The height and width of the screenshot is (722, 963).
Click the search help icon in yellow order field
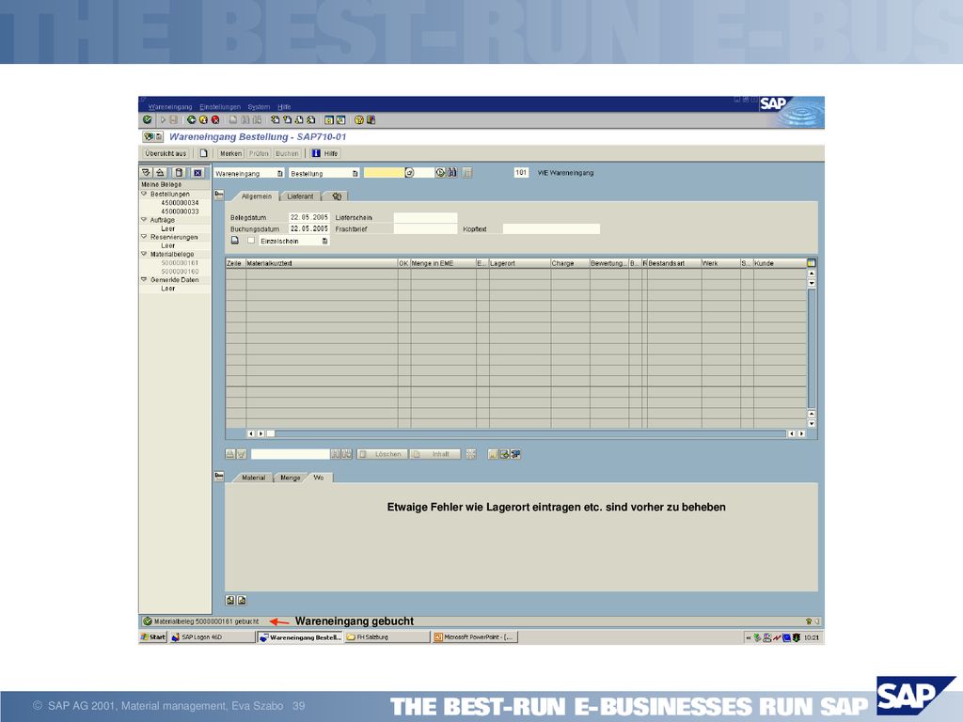410,173
